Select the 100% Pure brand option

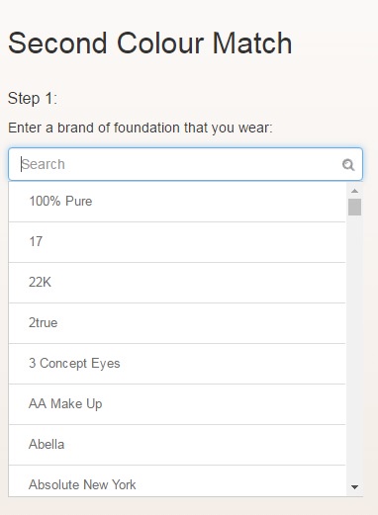[177, 202]
